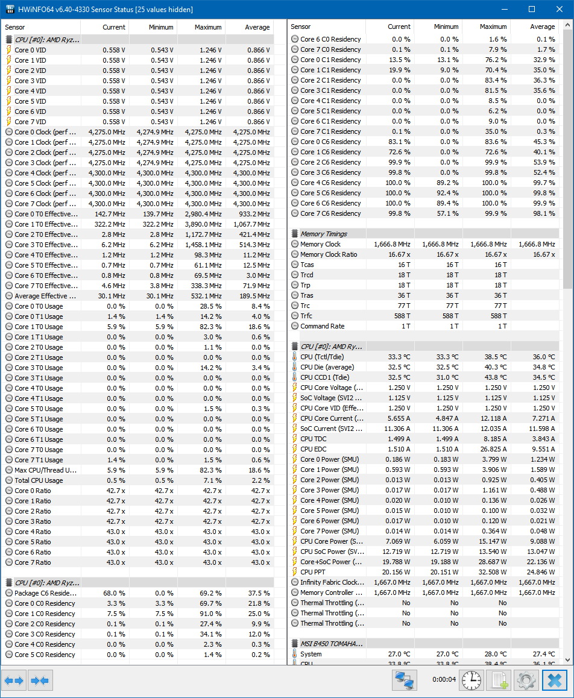
Task: Select the Max CPU/Thread Usage row
Action: click(x=138, y=470)
